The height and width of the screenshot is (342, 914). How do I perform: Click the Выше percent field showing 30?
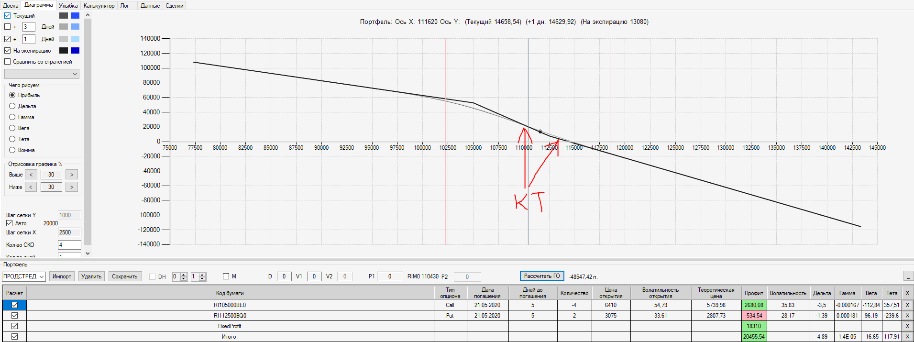[x=51, y=175]
